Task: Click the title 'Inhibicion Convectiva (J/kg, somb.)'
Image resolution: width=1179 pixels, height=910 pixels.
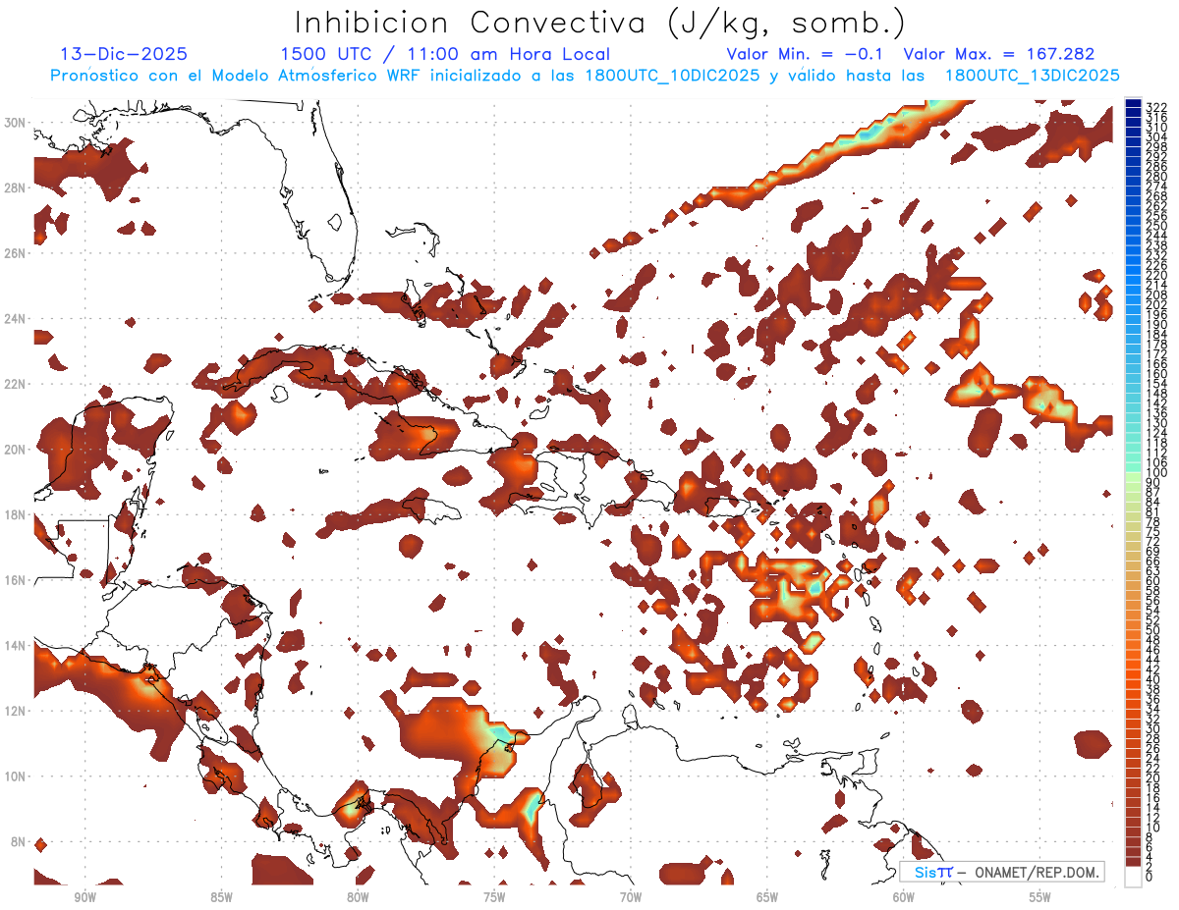Action: [600, 23]
